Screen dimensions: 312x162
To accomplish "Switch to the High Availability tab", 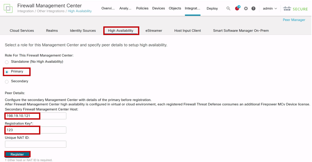I will pyautogui.click(x=121, y=31).
